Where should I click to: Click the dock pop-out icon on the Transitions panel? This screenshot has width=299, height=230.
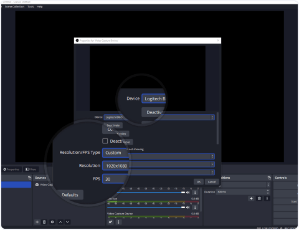(269, 178)
